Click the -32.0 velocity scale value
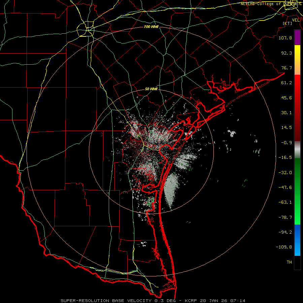The width and height of the screenshot is (303, 303). [285, 173]
